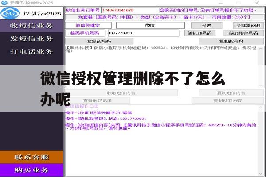Click log line 操作-[设置]短信关键字为:微信
The height and width of the screenshot is (177, 266).
[x=98, y=113]
